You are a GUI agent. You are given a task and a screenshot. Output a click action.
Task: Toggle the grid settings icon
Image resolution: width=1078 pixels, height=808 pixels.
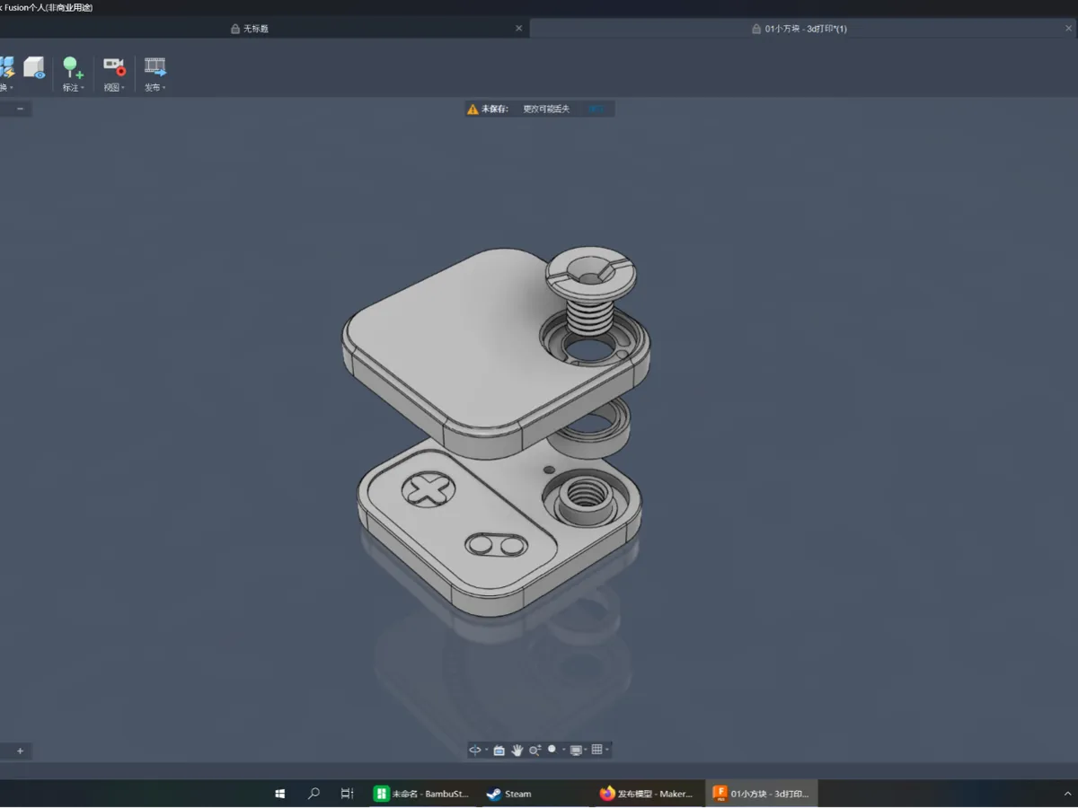coord(597,751)
